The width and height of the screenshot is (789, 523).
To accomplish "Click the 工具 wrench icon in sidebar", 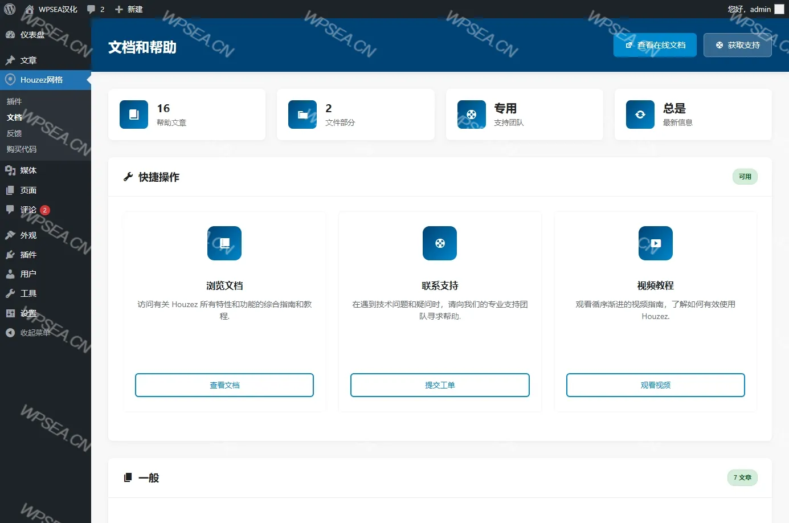I will coord(10,293).
